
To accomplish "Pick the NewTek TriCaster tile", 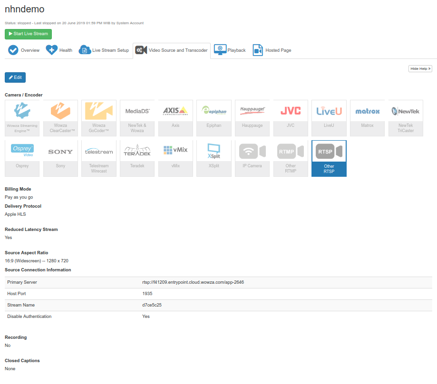I will [x=406, y=118].
